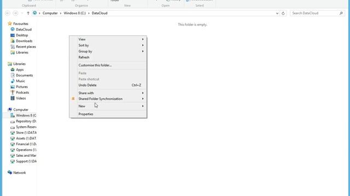The width and height of the screenshot is (350, 196).
Task: Select DataCloud in the address breadcrumb
Action: click(100, 13)
